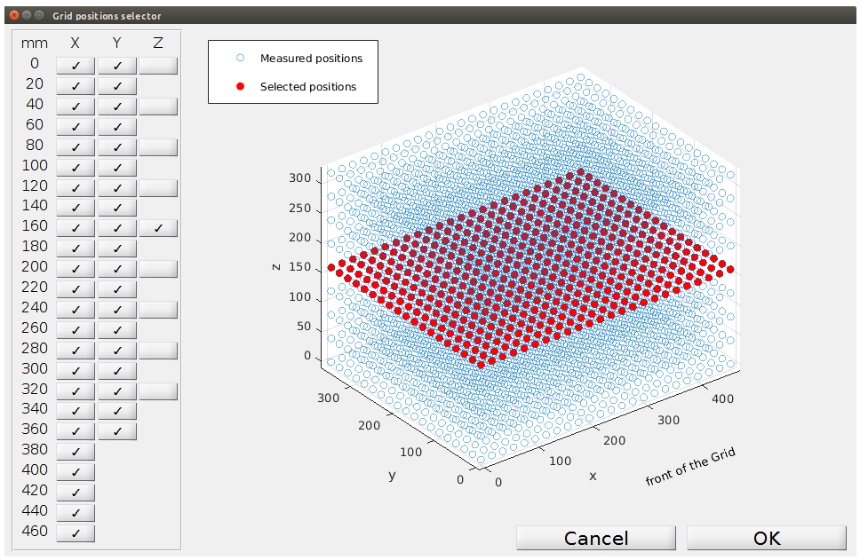860x560 pixels.
Task: Disable Y position at 120 mm
Action: 117,188
